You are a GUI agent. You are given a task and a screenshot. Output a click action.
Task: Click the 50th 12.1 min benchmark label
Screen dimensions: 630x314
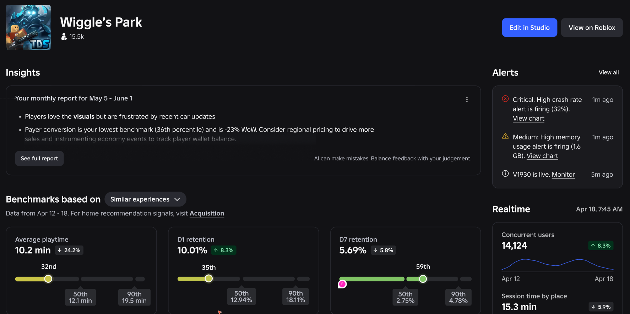80,297
